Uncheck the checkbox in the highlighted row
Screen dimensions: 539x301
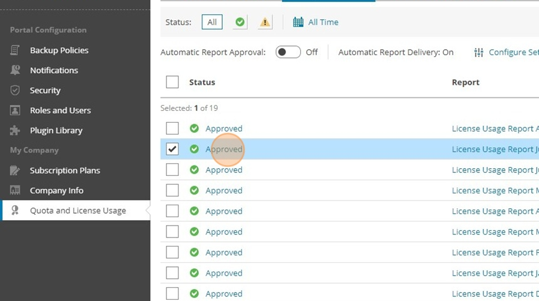pos(172,149)
